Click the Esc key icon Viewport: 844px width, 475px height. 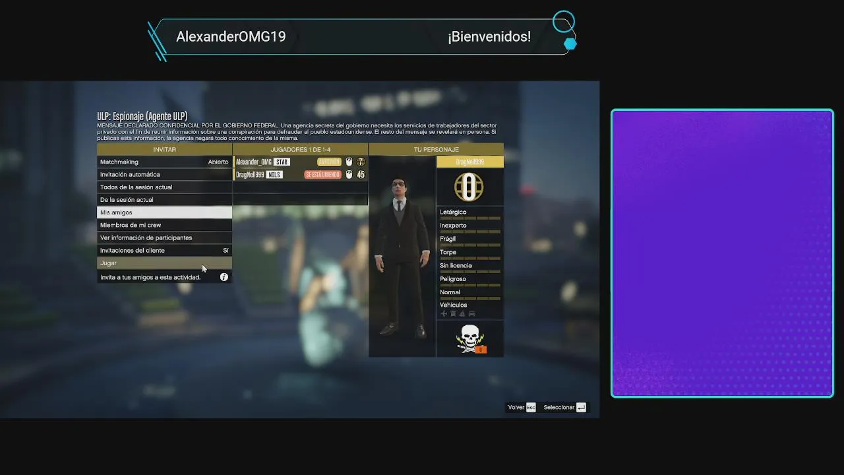(x=531, y=408)
